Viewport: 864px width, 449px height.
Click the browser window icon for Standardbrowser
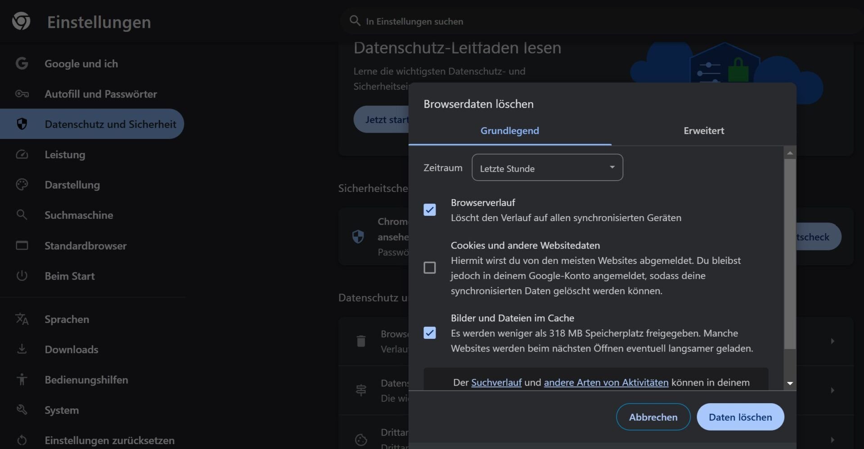(x=22, y=245)
